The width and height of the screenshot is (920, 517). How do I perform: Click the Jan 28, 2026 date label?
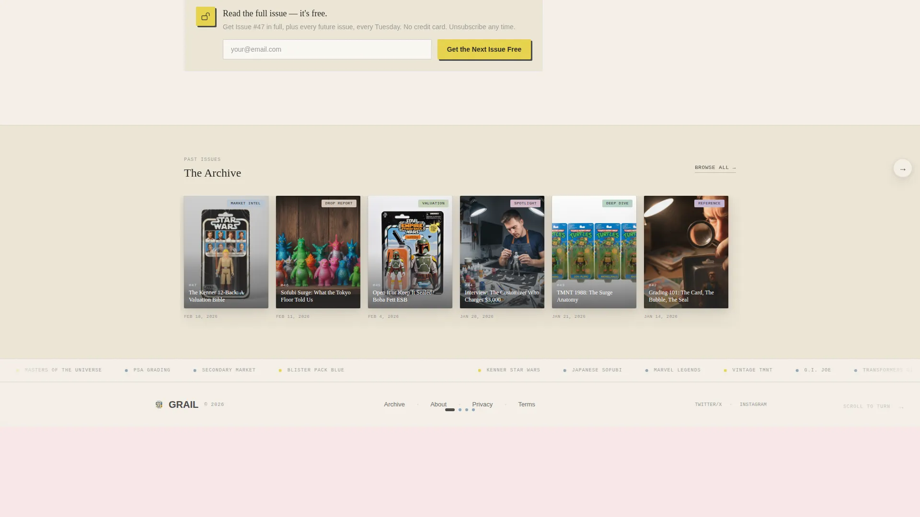[477, 316]
